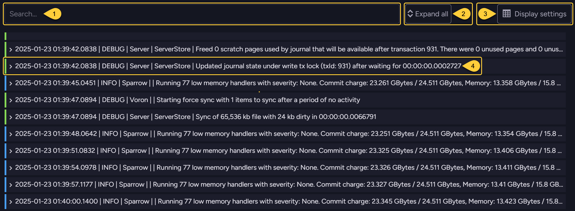Select log row with Commit charge 23.345 GBytes
This screenshot has width=575, height=211.
click(x=285, y=202)
